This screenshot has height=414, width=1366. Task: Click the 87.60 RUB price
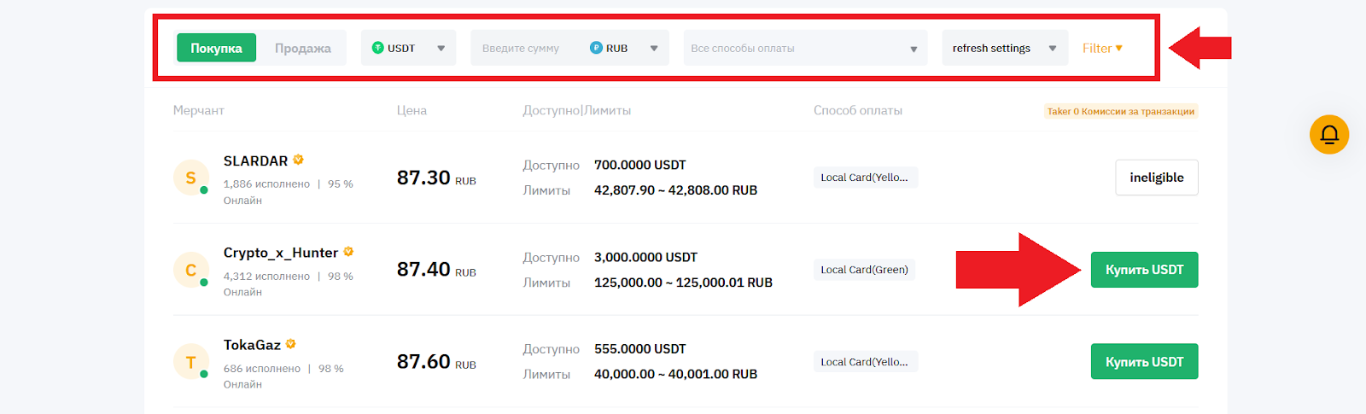pyautogui.click(x=436, y=362)
